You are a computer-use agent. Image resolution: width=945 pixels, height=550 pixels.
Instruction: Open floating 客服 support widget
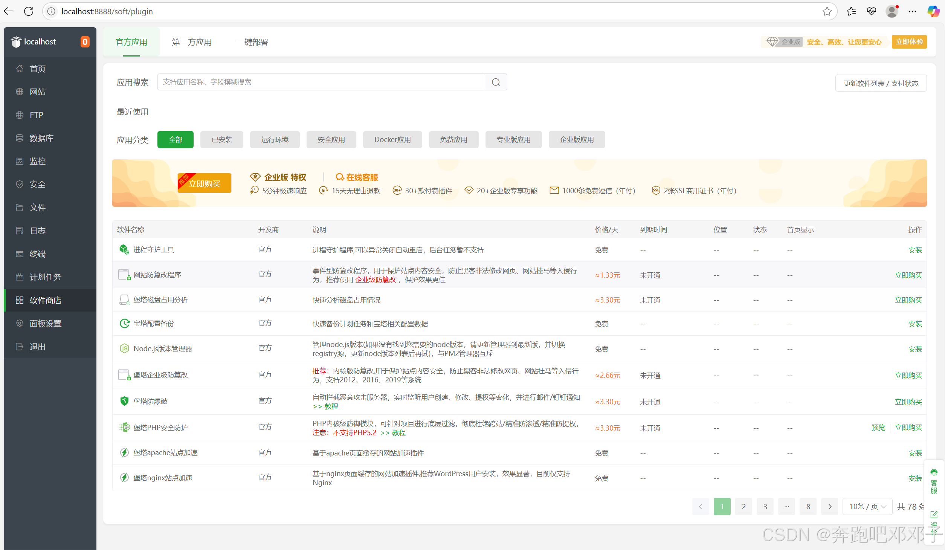(x=934, y=481)
